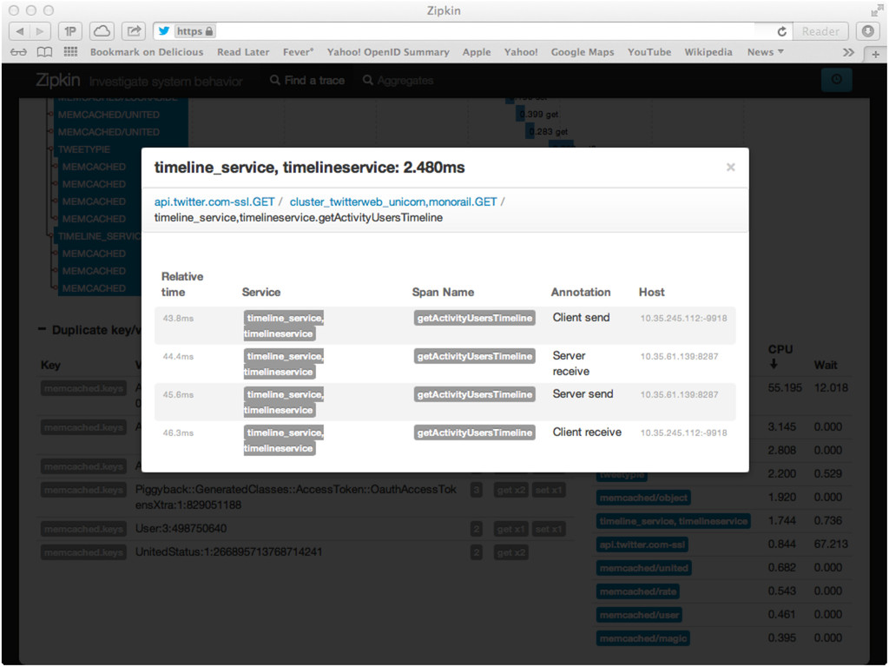Click memcached.keys tag beside User:3:498750640
This screenshot has width=889, height=667.
click(x=83, y=529)
